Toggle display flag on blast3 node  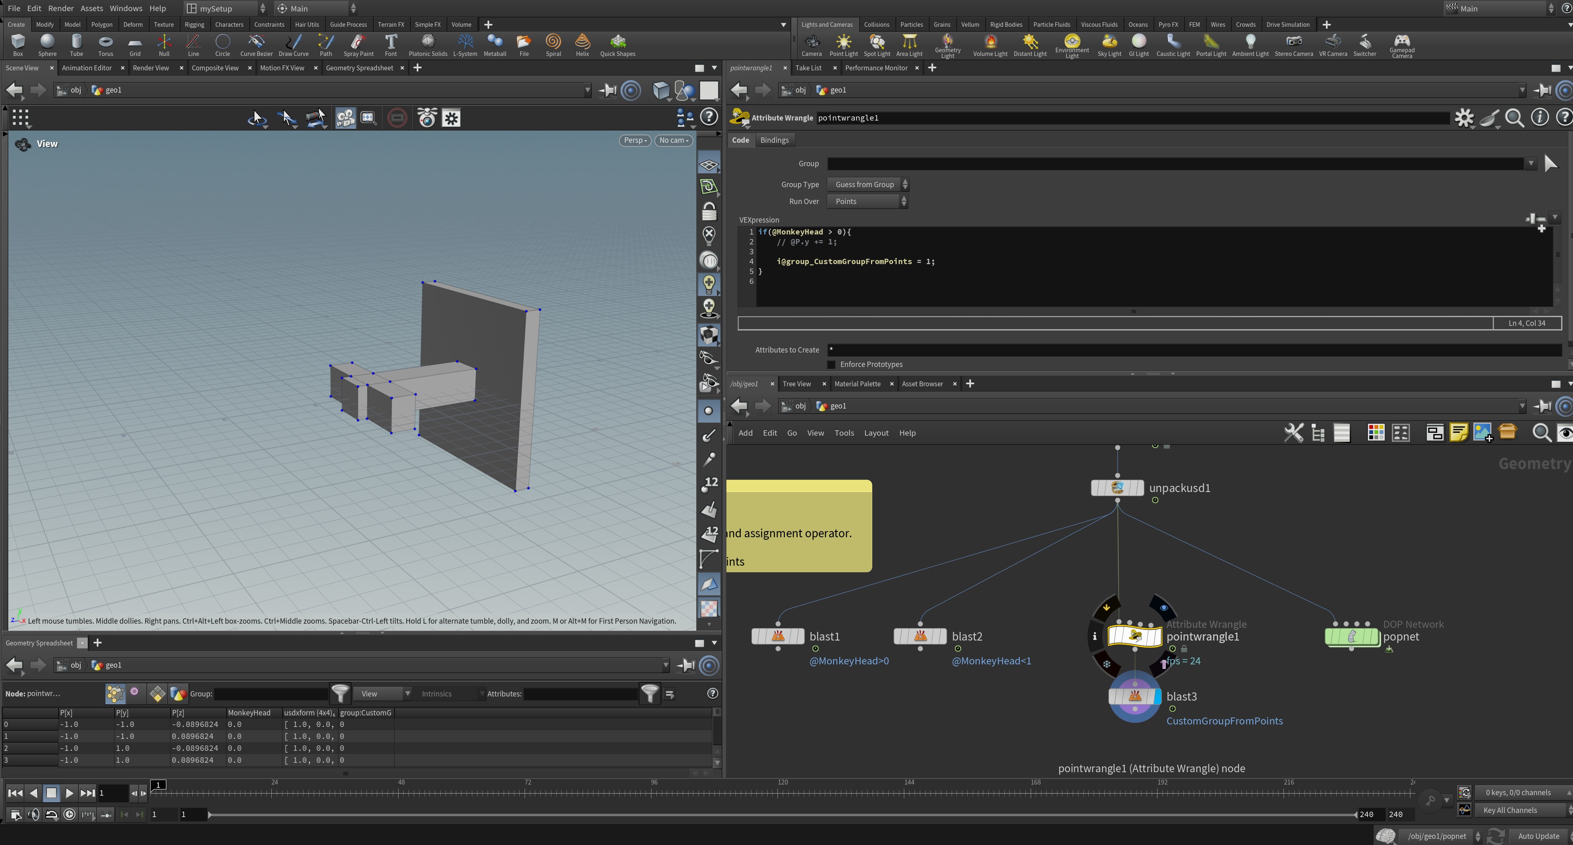(x=1157, y=696)
